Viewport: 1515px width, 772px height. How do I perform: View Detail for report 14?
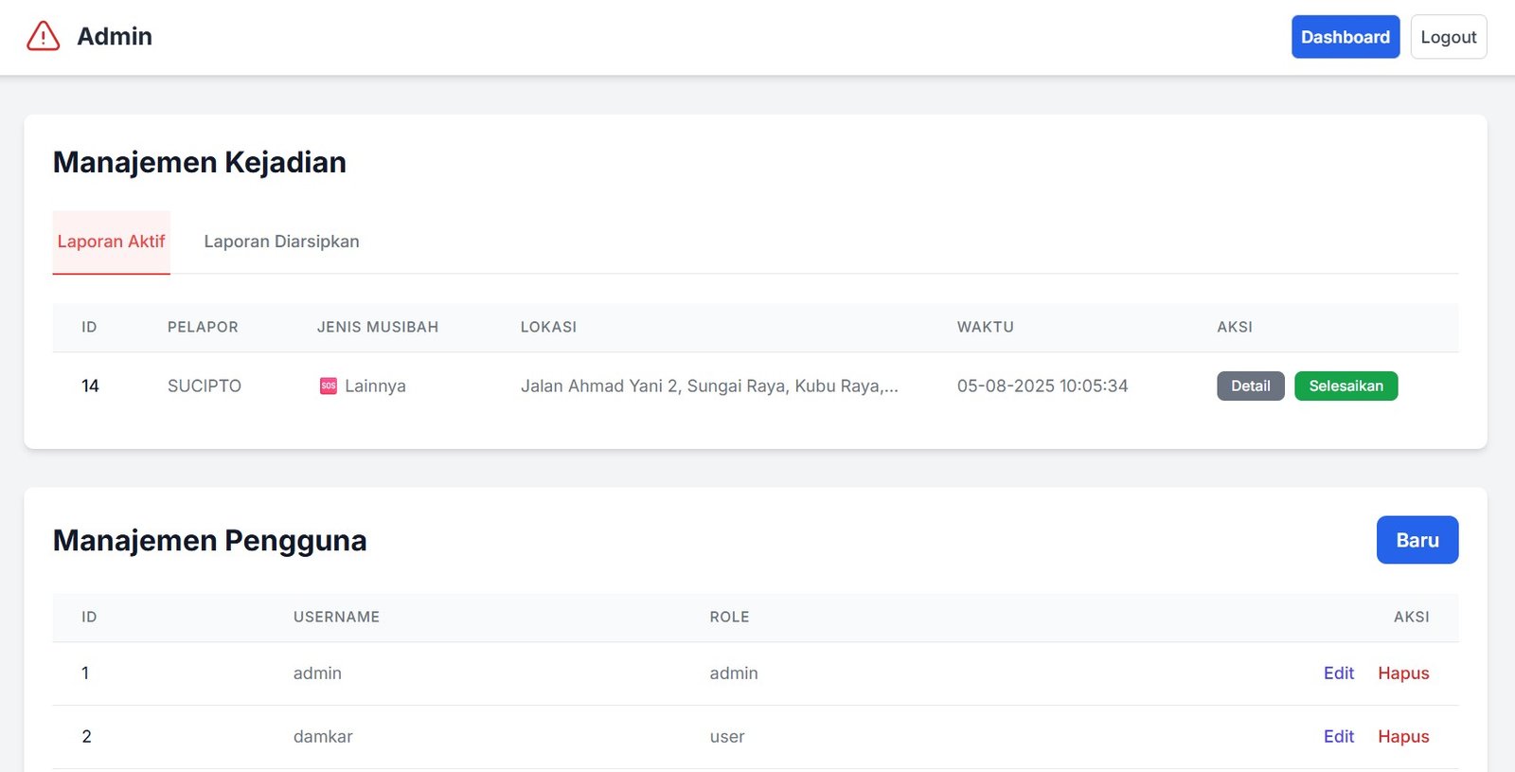(1250, 386)
